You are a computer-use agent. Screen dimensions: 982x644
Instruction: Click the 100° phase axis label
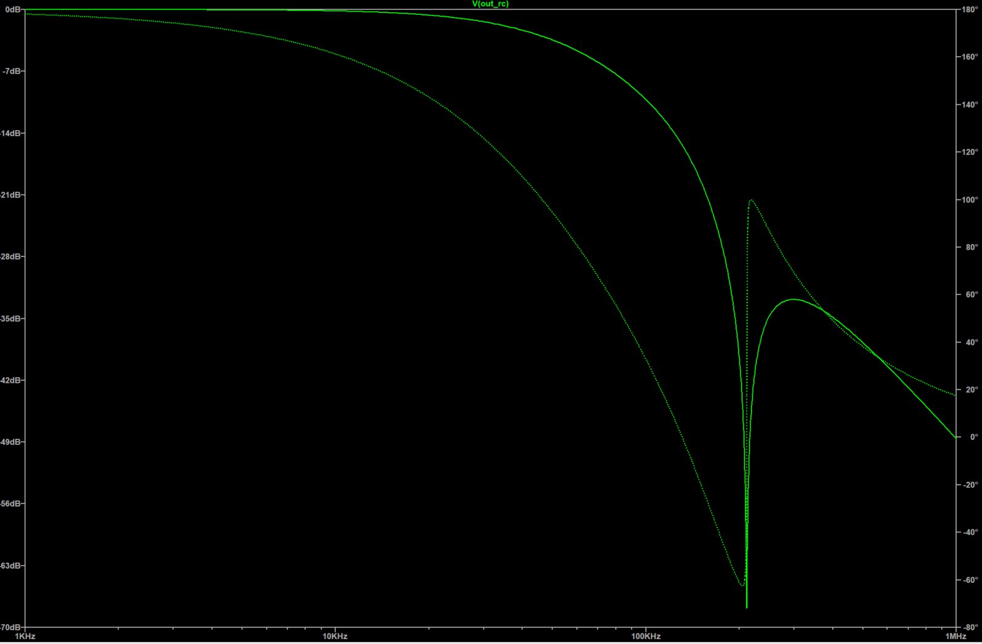click(x=970, y=200)
